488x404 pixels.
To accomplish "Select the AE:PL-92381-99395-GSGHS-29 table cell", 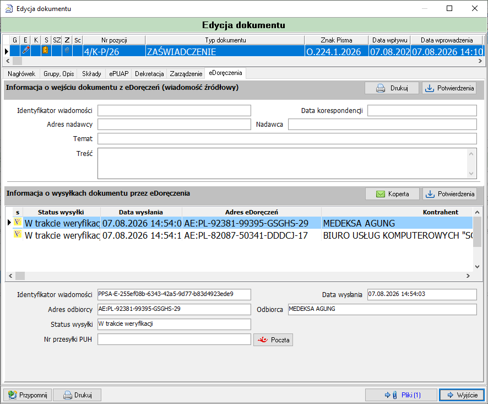I will [252, 223].
